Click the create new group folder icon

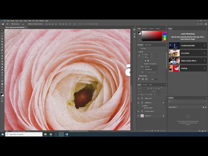(x=158, y=131)
